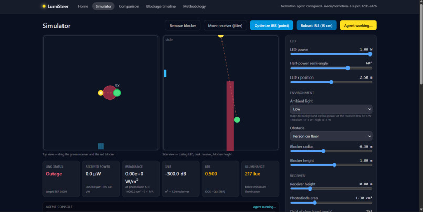
Task: Click the page vertical scrollbar
Action: 421,106
